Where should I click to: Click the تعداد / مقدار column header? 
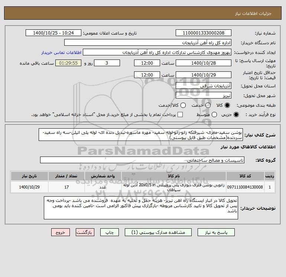[x=66, y=176]
